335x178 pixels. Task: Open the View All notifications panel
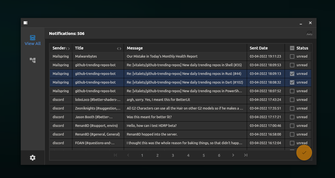pos(32,40)
